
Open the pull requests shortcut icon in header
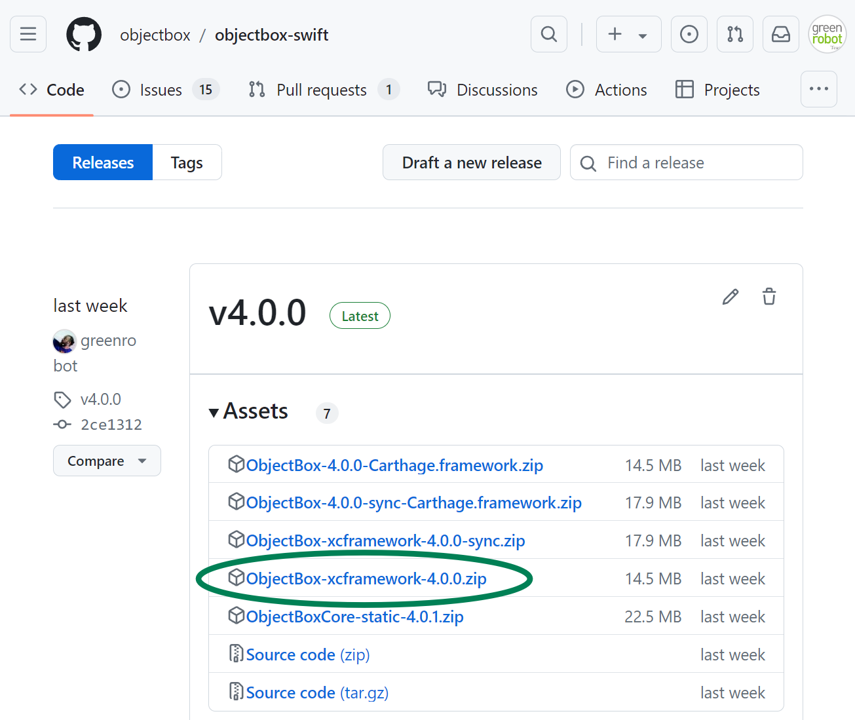click(735, 34)
